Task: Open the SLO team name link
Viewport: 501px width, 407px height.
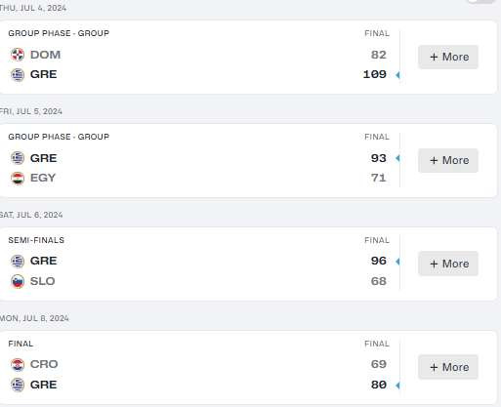Action: click(43, 281)
